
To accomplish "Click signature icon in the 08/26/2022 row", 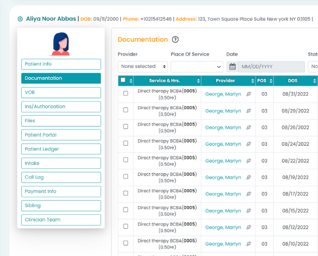I will [x=249, y=128].
